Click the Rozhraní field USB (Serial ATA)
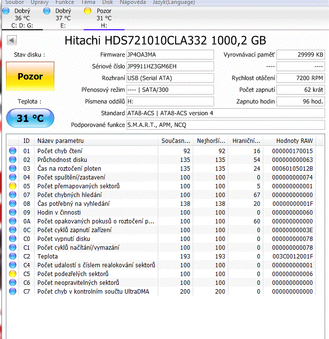This screenshot has width=329, height=339. point(170,78)
